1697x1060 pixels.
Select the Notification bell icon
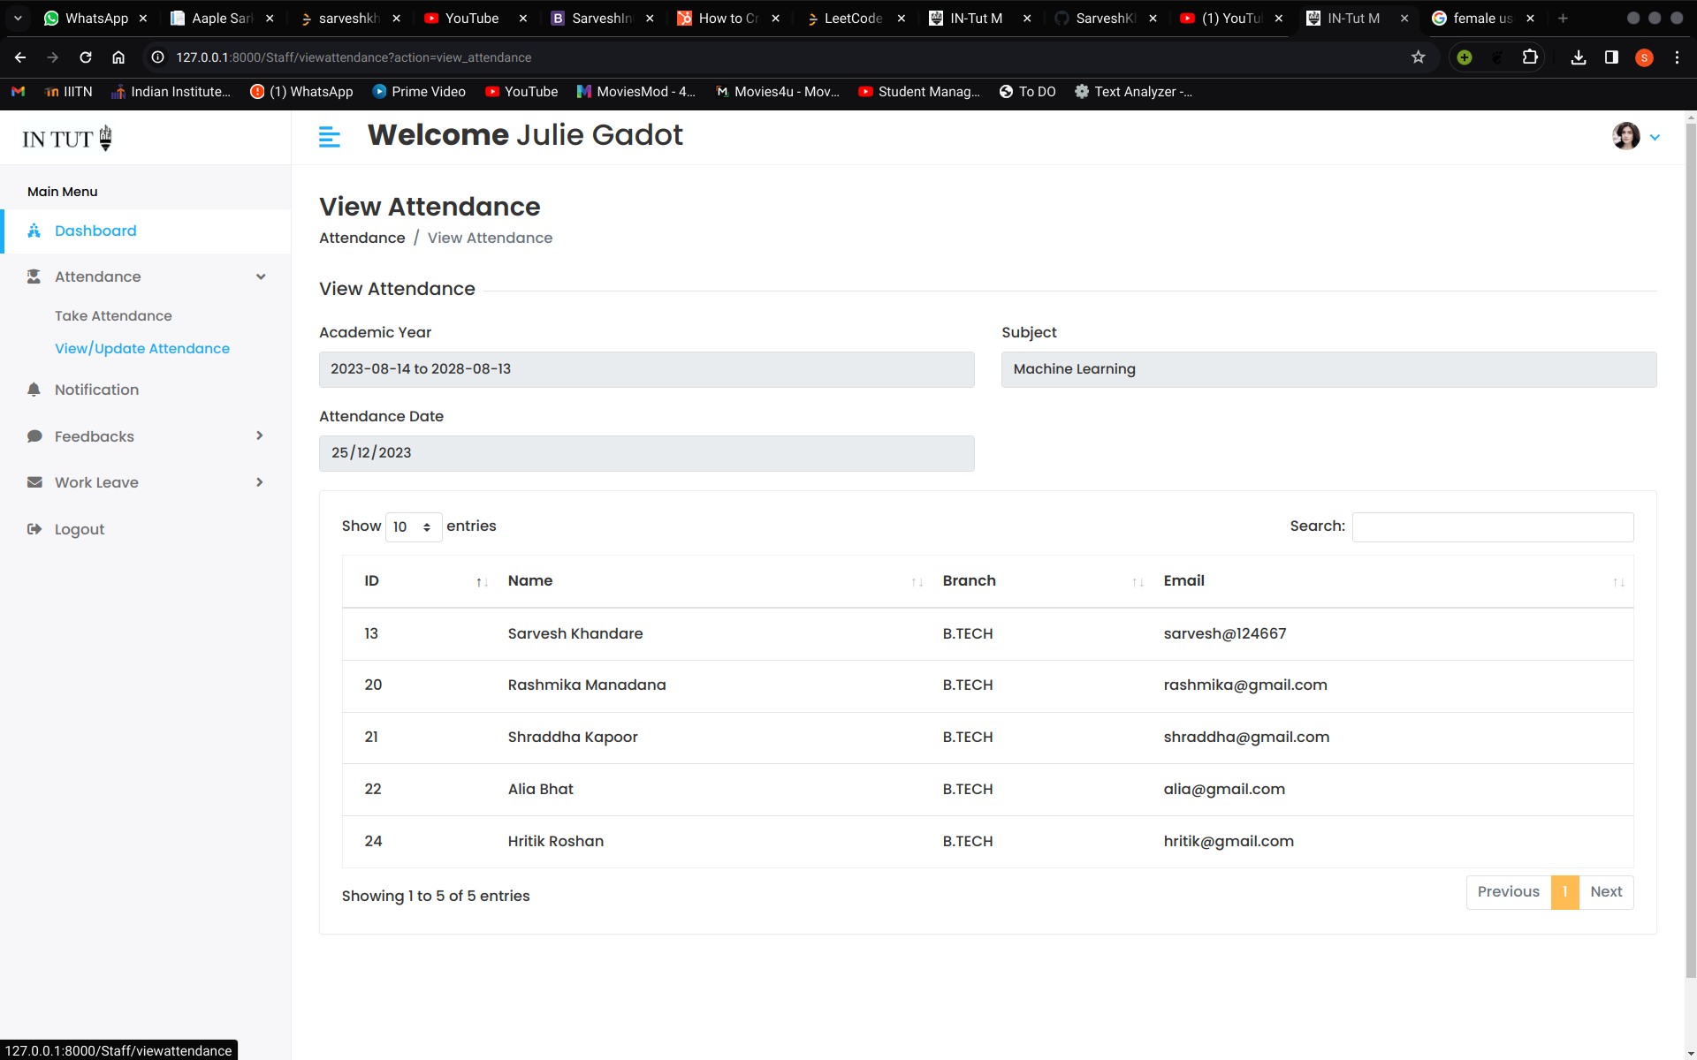click(x=34, y=390)
